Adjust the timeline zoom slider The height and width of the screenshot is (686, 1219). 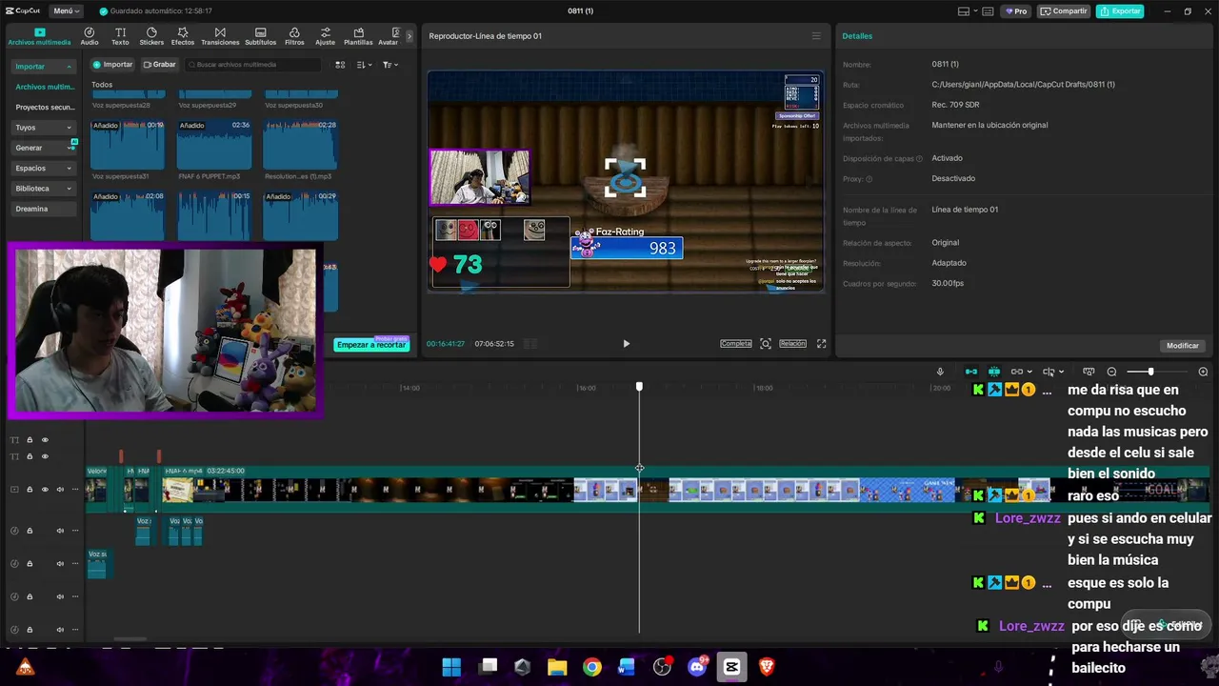[x=1151, y=372]
